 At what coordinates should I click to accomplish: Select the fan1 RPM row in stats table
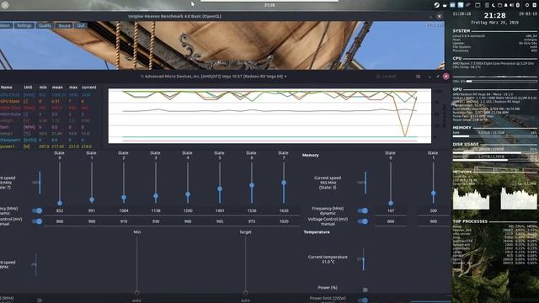(x=48, y=127)
